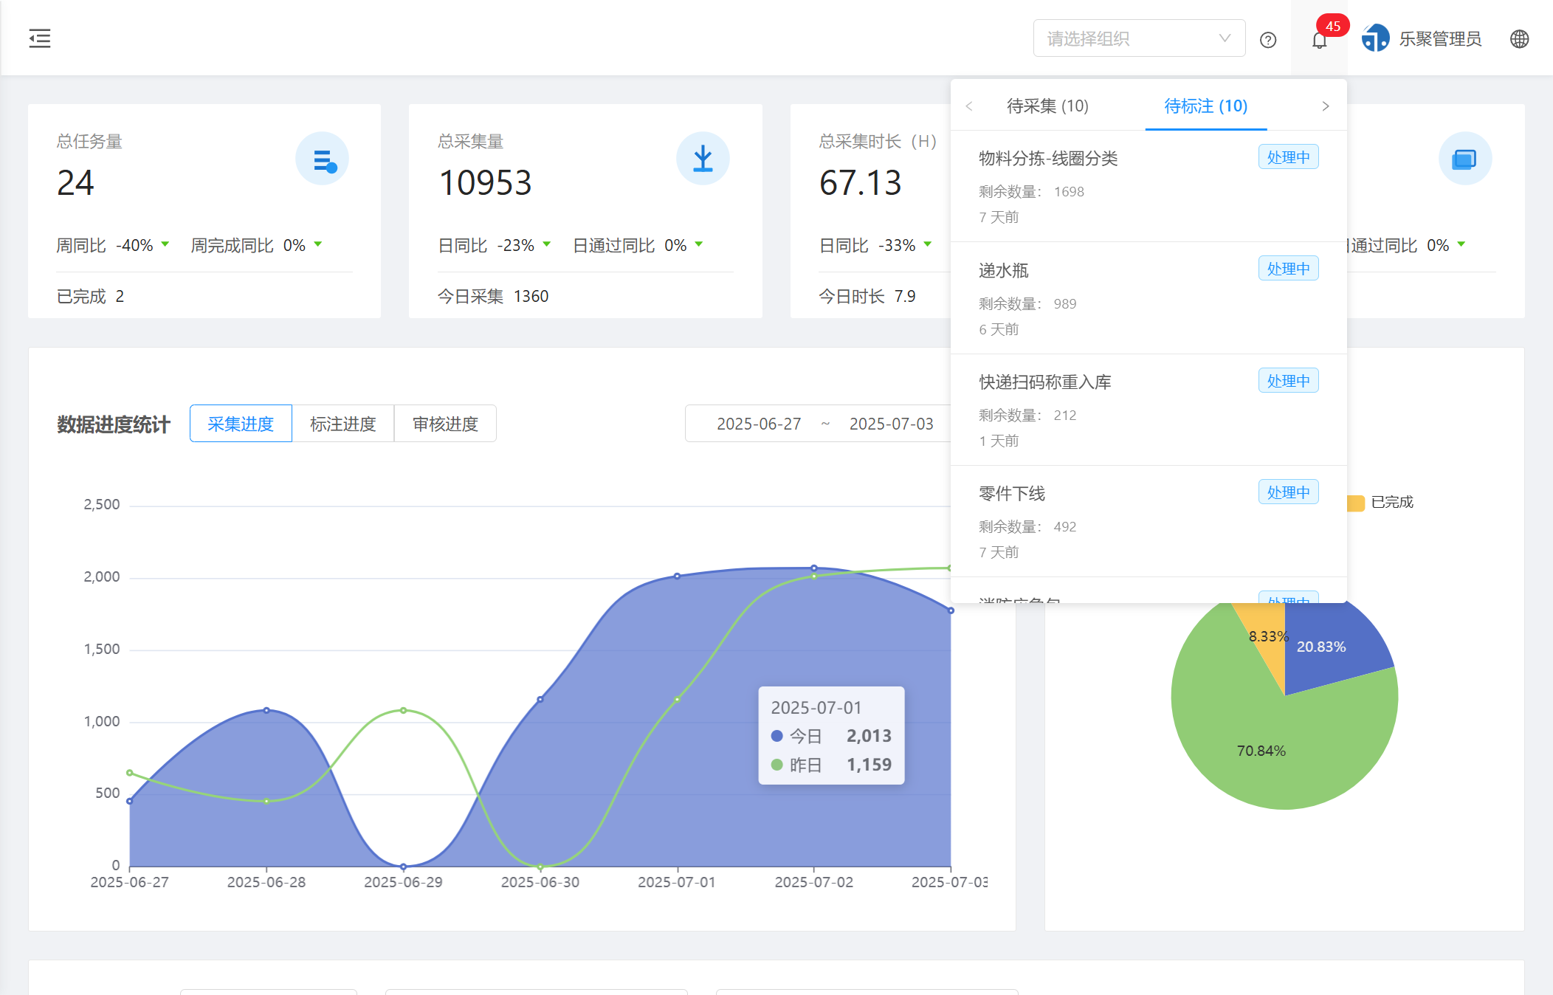Open the help question-mark icon
This screenshot has width=1553, height=995.
pyautogui.click(x=1268, y=40)
